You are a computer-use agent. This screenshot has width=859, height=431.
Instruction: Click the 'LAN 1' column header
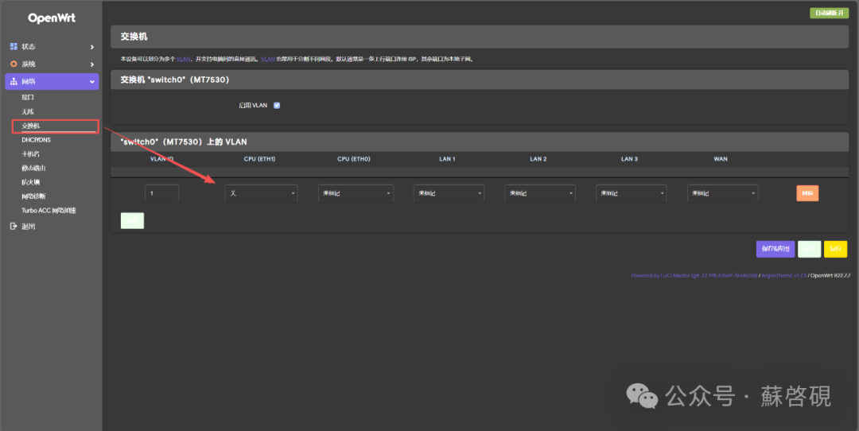pos(447,159)
